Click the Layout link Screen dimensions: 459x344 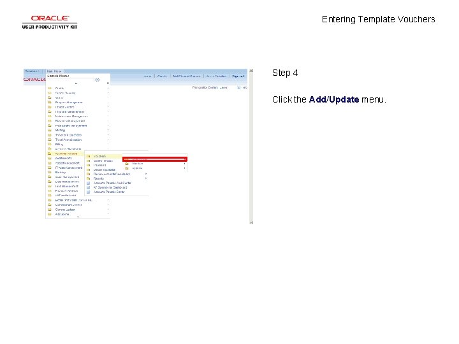[x=223, y=87]
